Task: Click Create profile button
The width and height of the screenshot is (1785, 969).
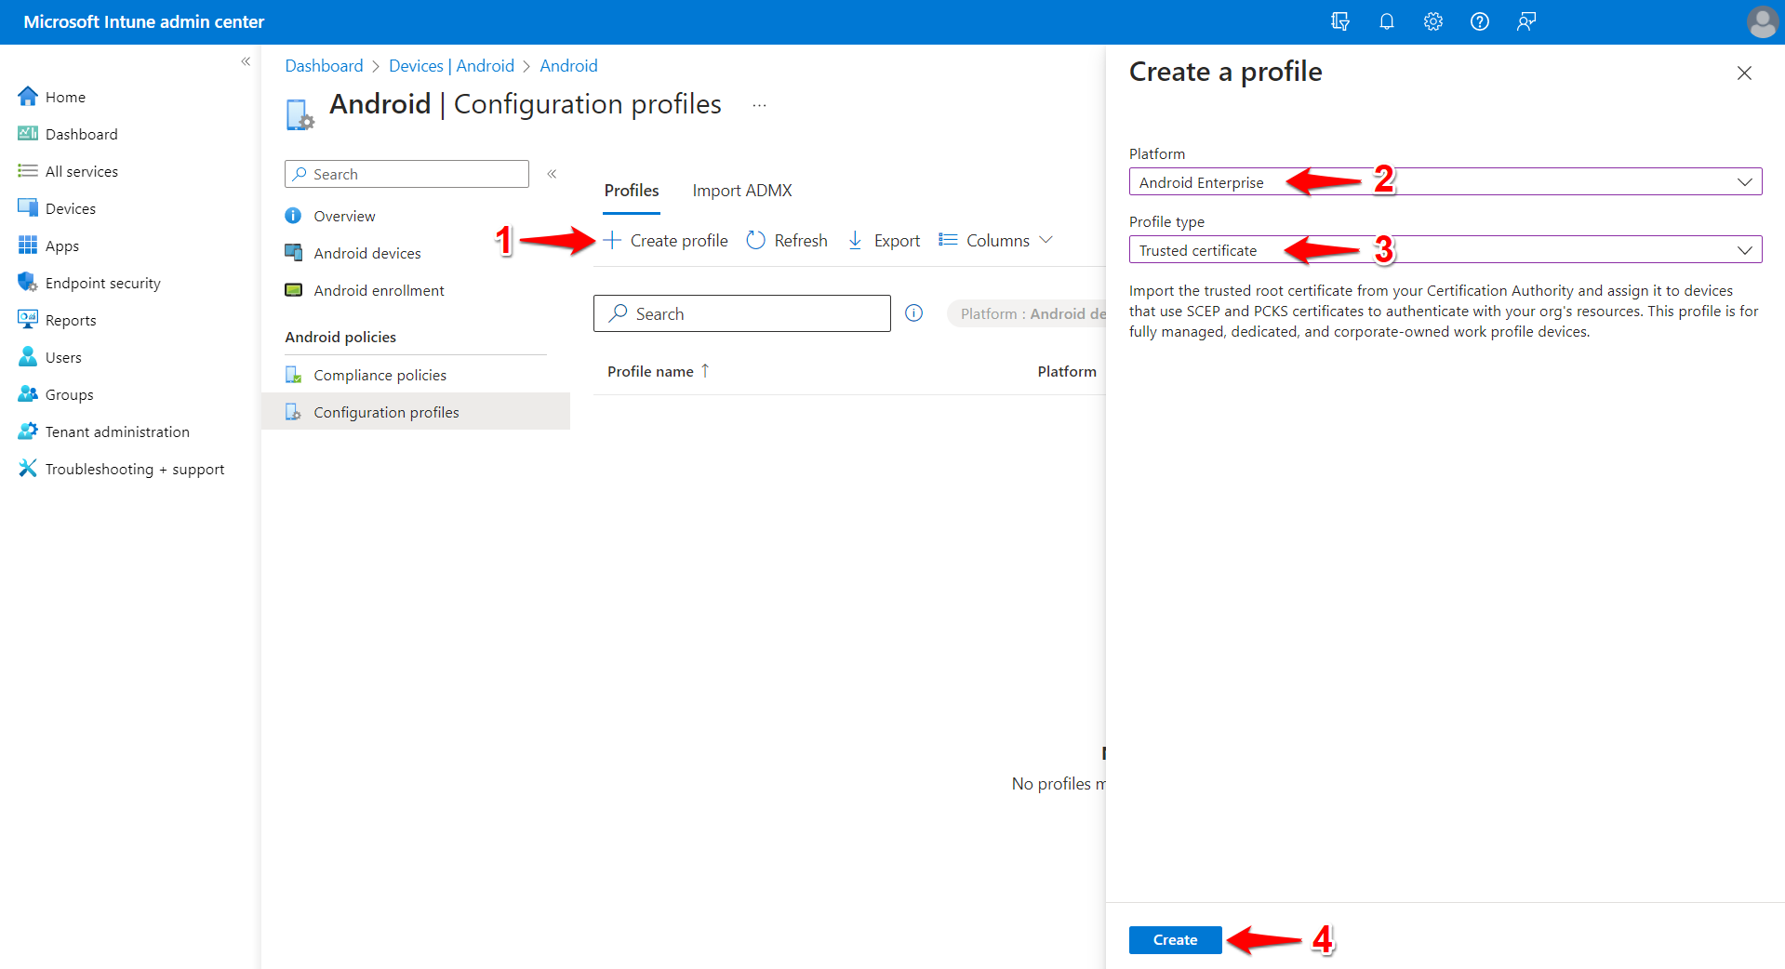Action: tap(666, 241)
